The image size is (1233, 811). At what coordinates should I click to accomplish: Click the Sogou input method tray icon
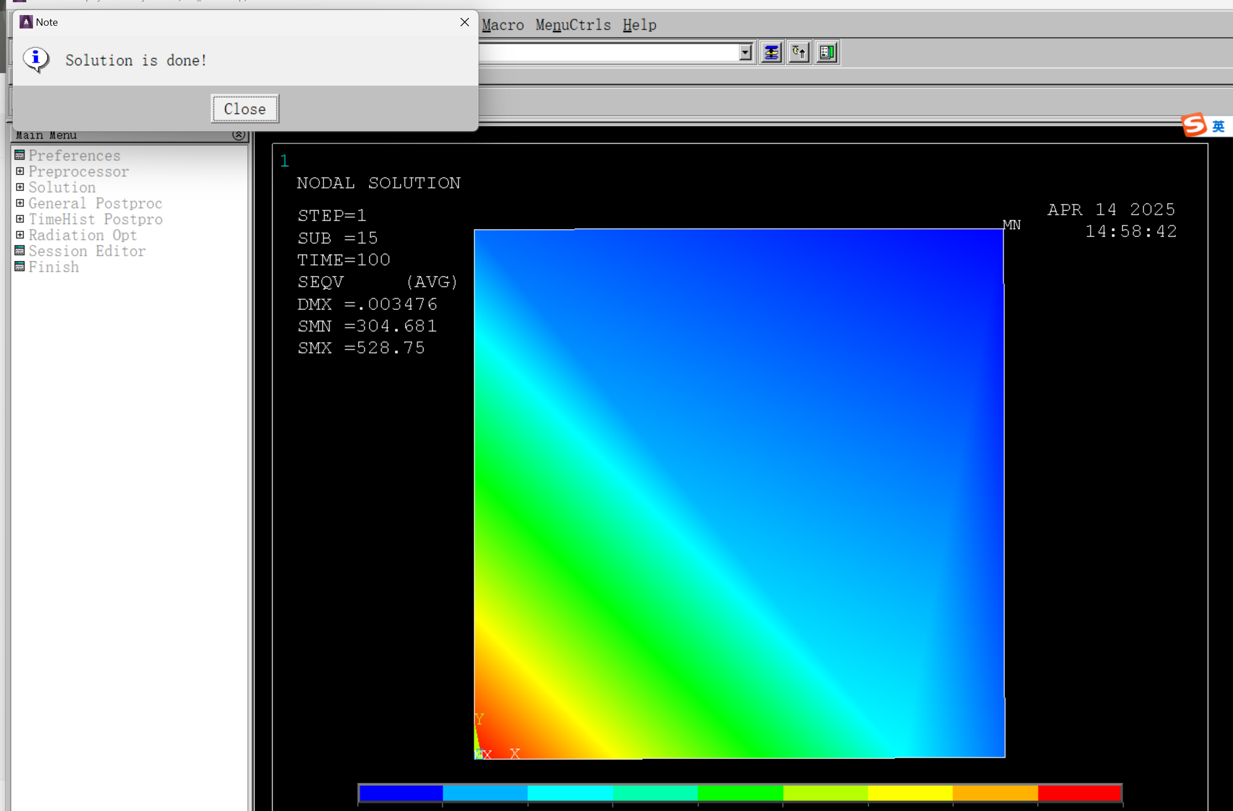tap(1193, 125)
